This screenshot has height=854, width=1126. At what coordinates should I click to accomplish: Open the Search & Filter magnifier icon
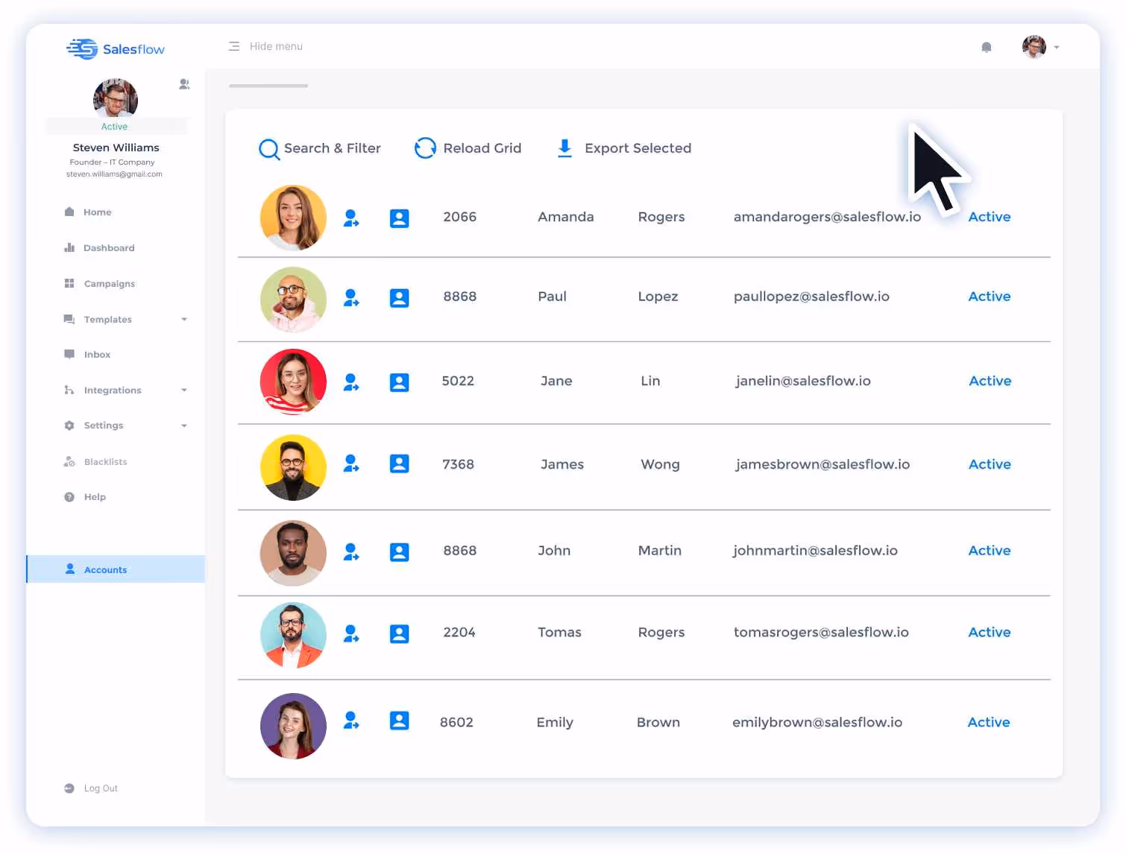[269, 148]
